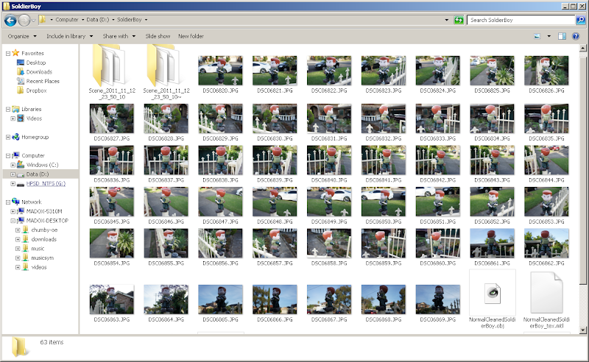Expand the Videos library node
Image resolution: width=589 pixels, height=362 pixels.
13,118
